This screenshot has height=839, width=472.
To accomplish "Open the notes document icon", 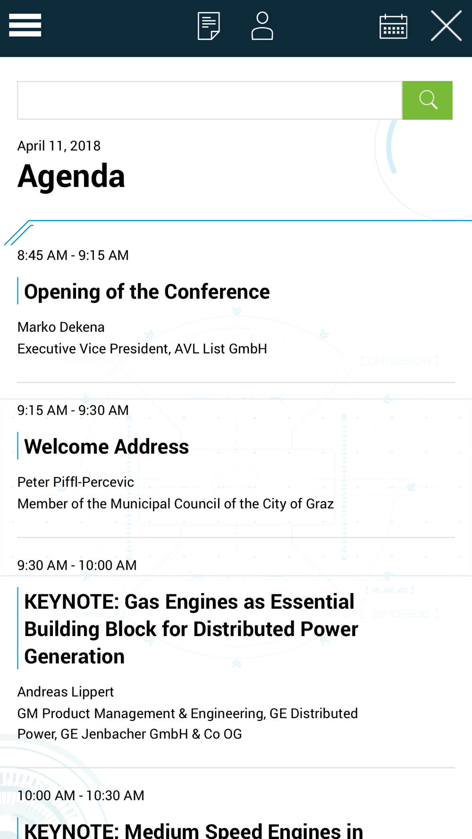I will tap(209, 26).
